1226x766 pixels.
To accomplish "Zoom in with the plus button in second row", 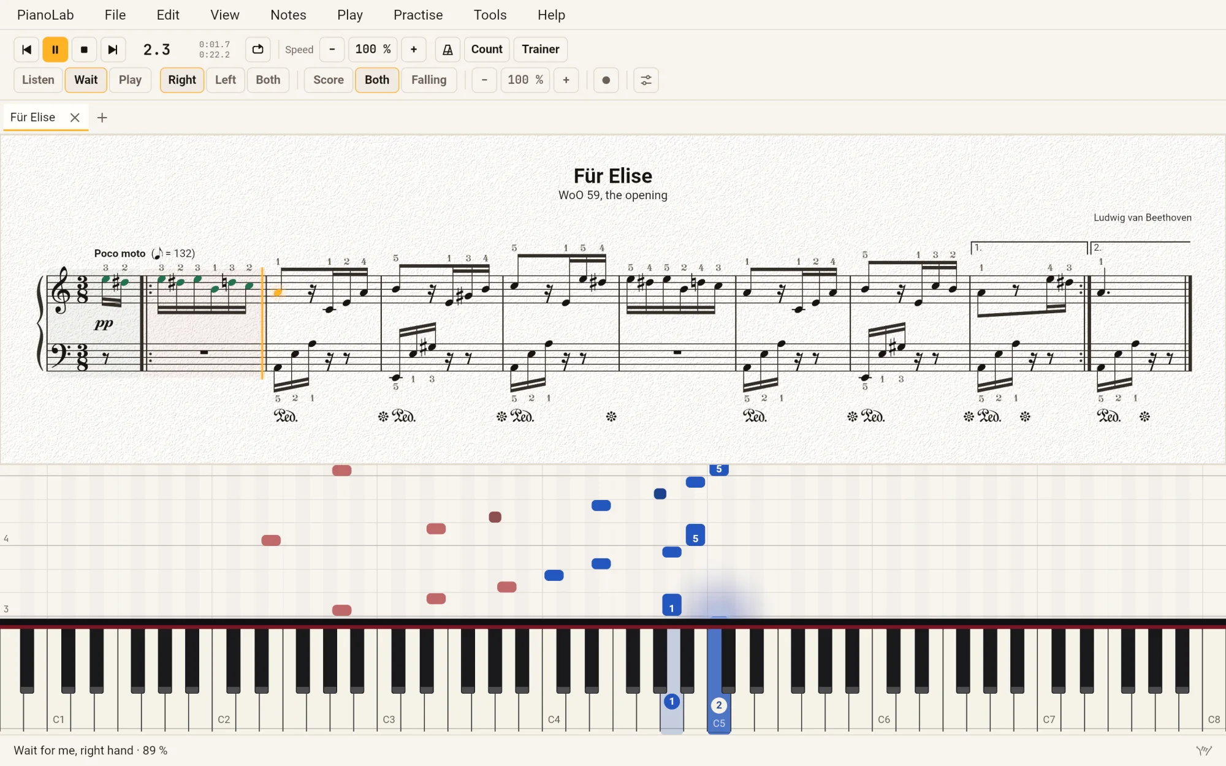I will pyautogui.click(x=566, y=80).
